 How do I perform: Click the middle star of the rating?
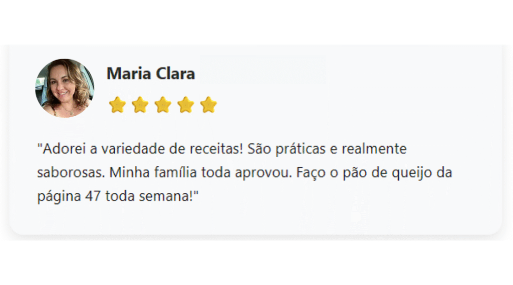(163, 105)
